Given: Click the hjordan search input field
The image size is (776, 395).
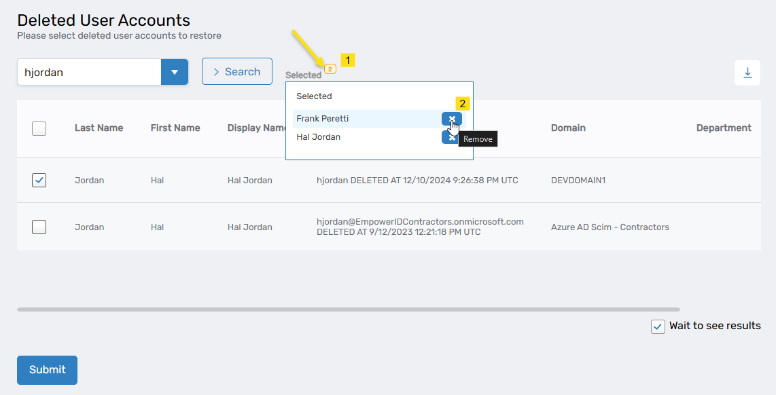Looking at the screenshot, I should (x=88, y=72).
